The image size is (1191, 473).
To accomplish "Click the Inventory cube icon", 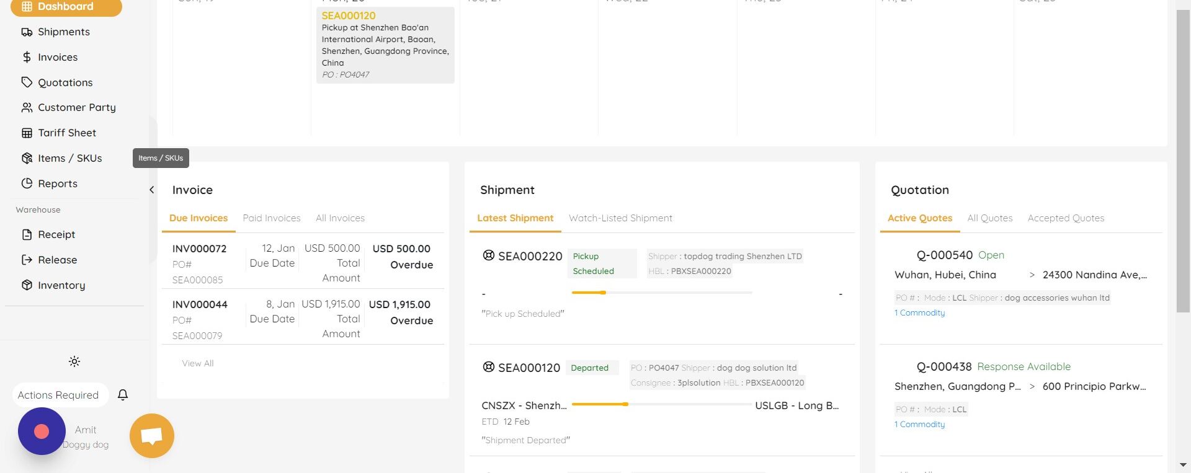I will [x=27, y=285].
